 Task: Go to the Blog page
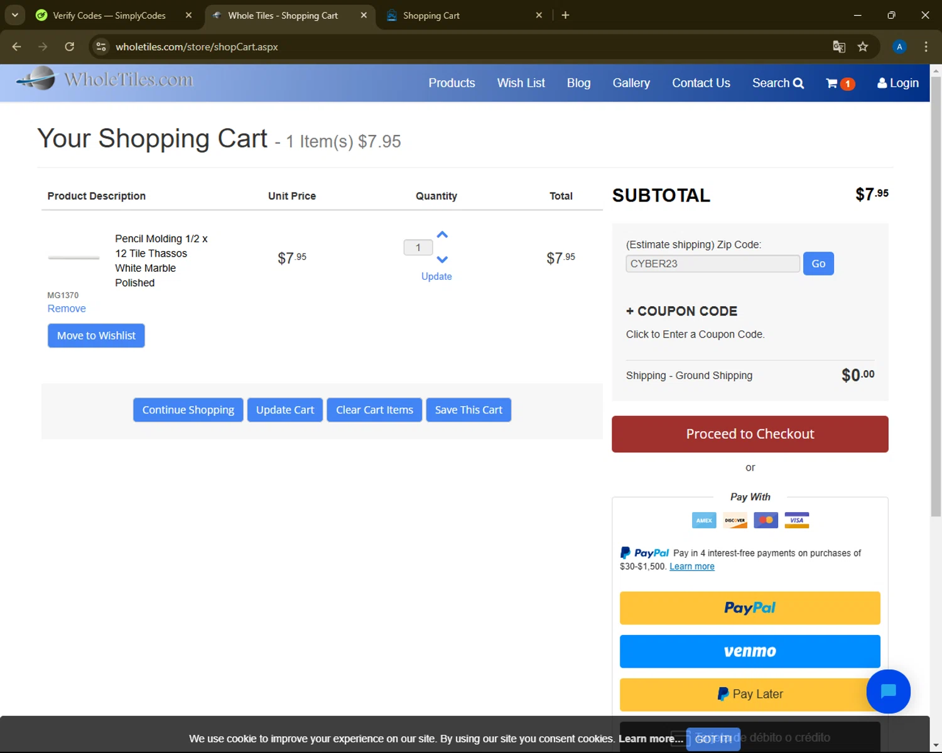(578, 83)
